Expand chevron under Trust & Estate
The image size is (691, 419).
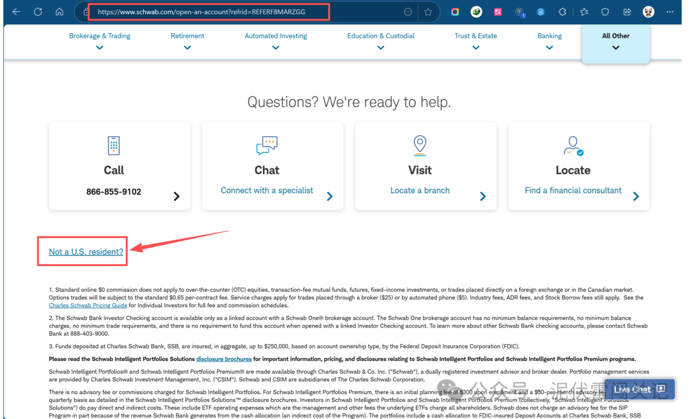click(x=475, y=47)
